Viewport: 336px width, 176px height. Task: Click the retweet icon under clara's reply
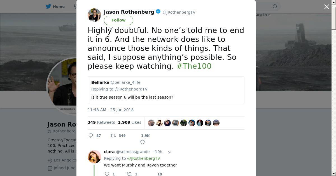click(129, 174)
